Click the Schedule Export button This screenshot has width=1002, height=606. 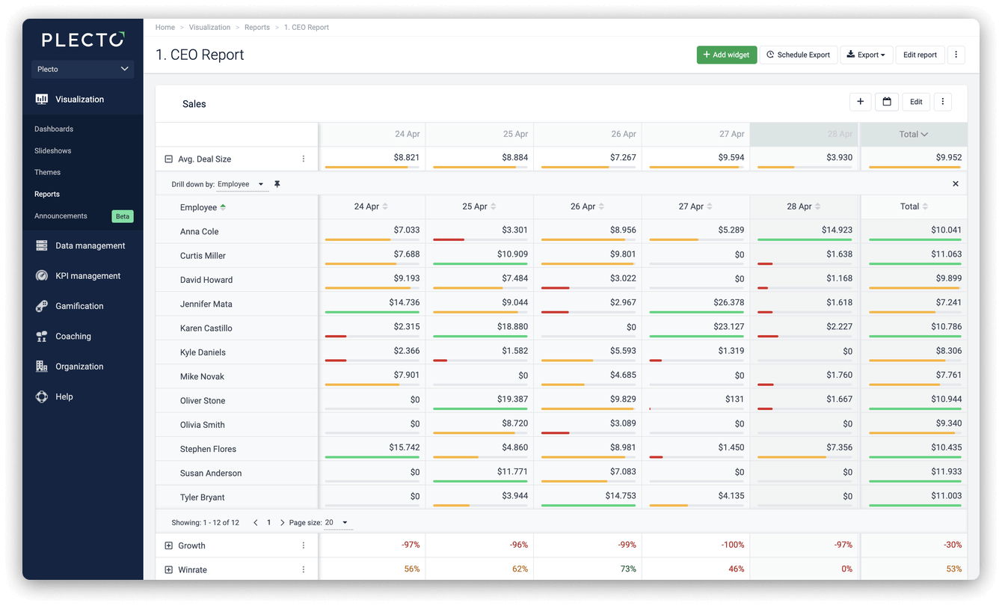[799, 55]
